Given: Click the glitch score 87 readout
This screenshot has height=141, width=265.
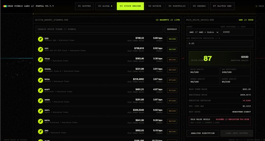Looking at the screenshot, I should coord(208,58).
